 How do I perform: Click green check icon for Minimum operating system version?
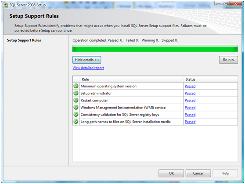[x=76, y=86]
